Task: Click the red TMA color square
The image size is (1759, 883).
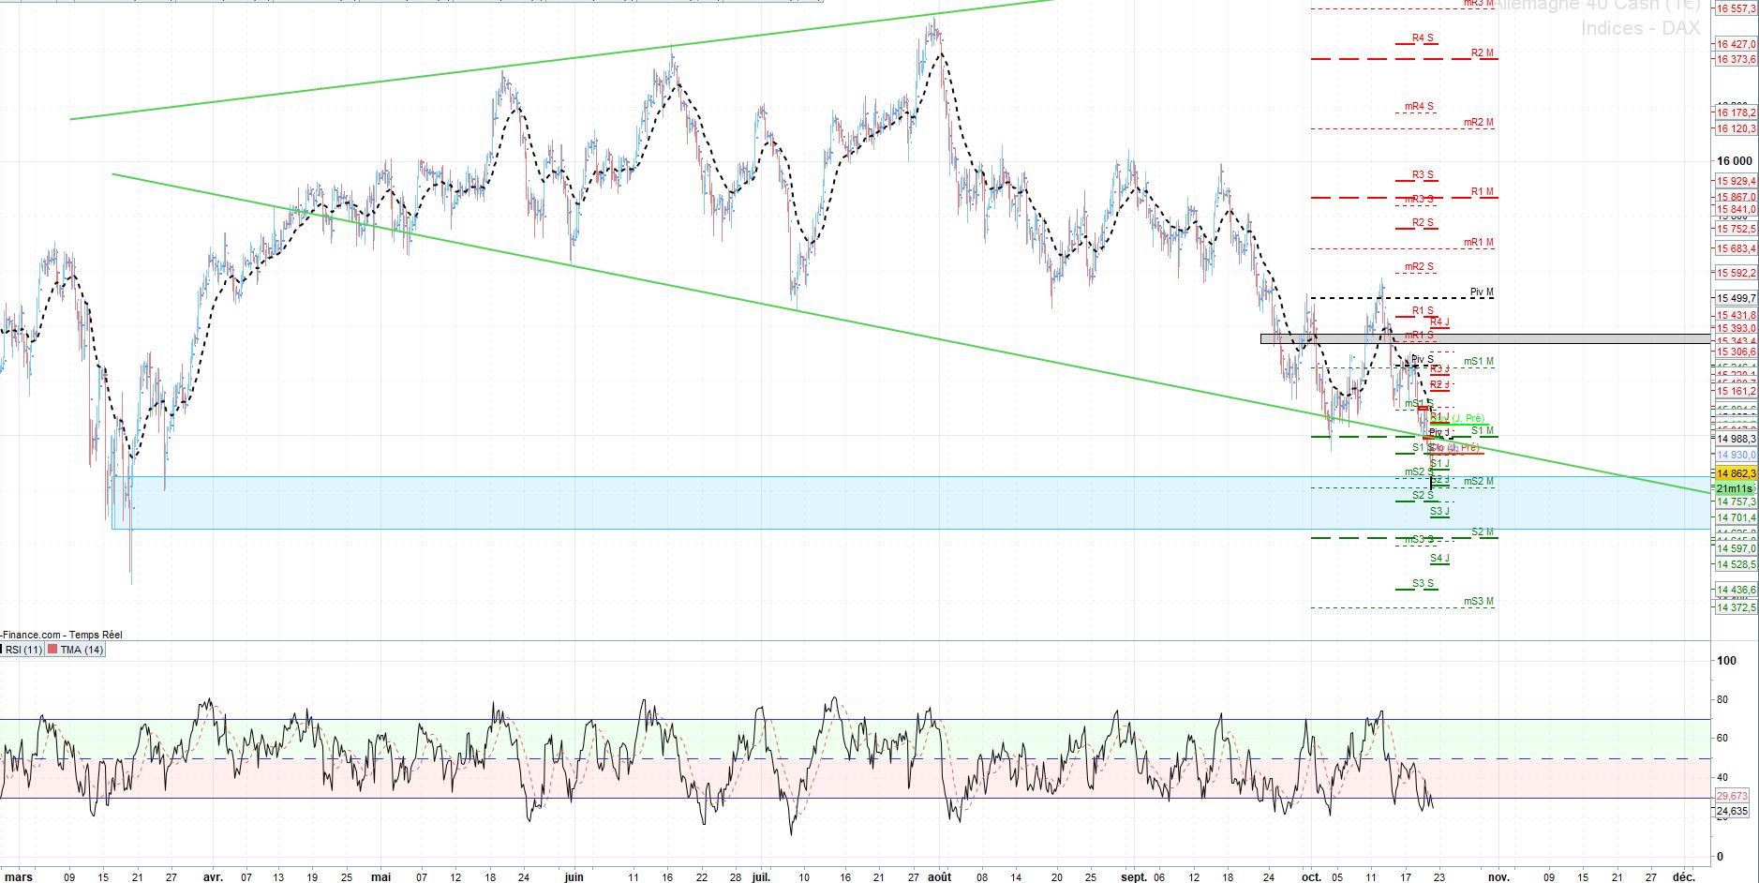Action: [x=52, y=650]
